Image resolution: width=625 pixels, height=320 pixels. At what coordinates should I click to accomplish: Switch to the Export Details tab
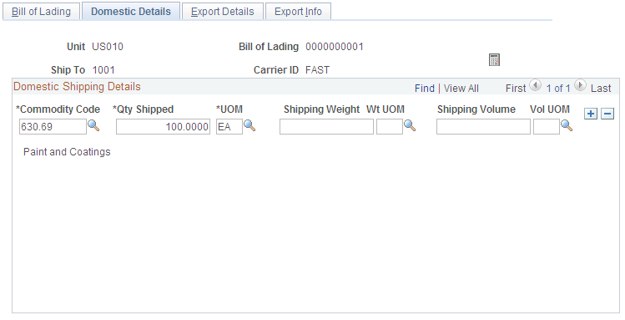[223, 12]
